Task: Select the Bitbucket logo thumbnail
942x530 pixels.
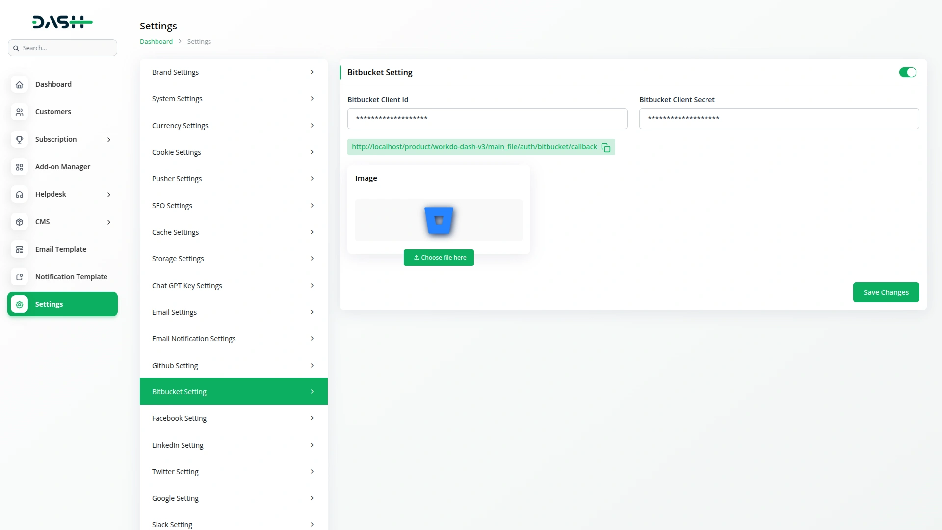Action: point(439,220)
